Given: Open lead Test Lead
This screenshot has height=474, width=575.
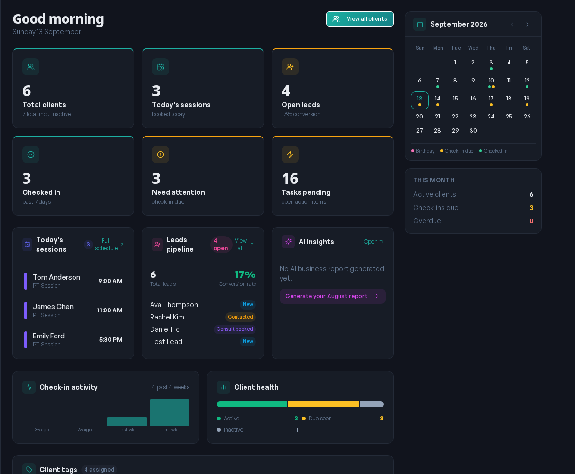Looking at the screenshot, I should coord(203,342).
